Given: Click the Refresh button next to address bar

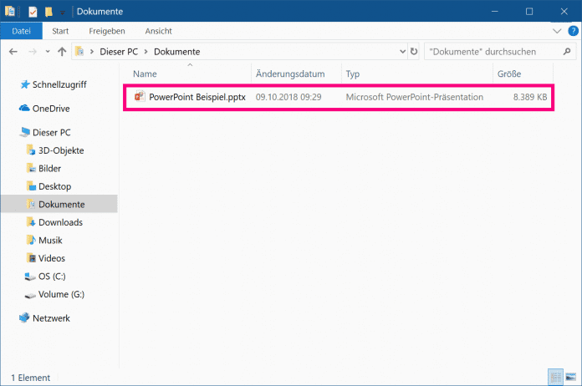Looking at the screenshot, I should point(413,52).
